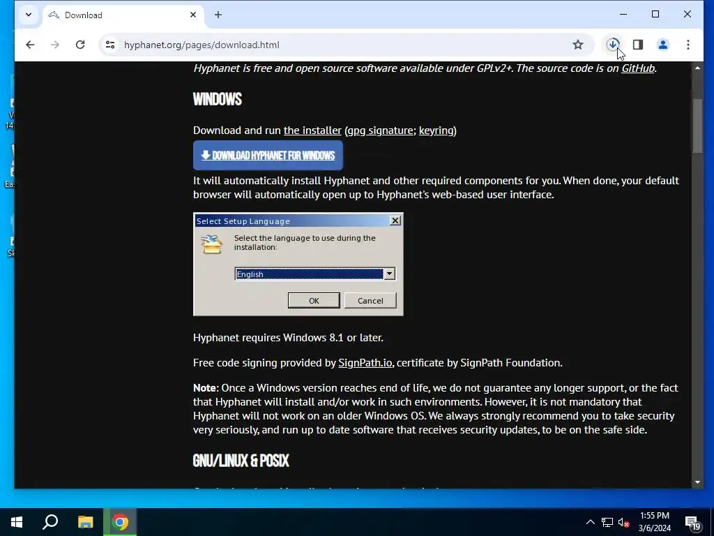
Task: Bookmark this page with the star icon
Action: click(x=578, y=45)
